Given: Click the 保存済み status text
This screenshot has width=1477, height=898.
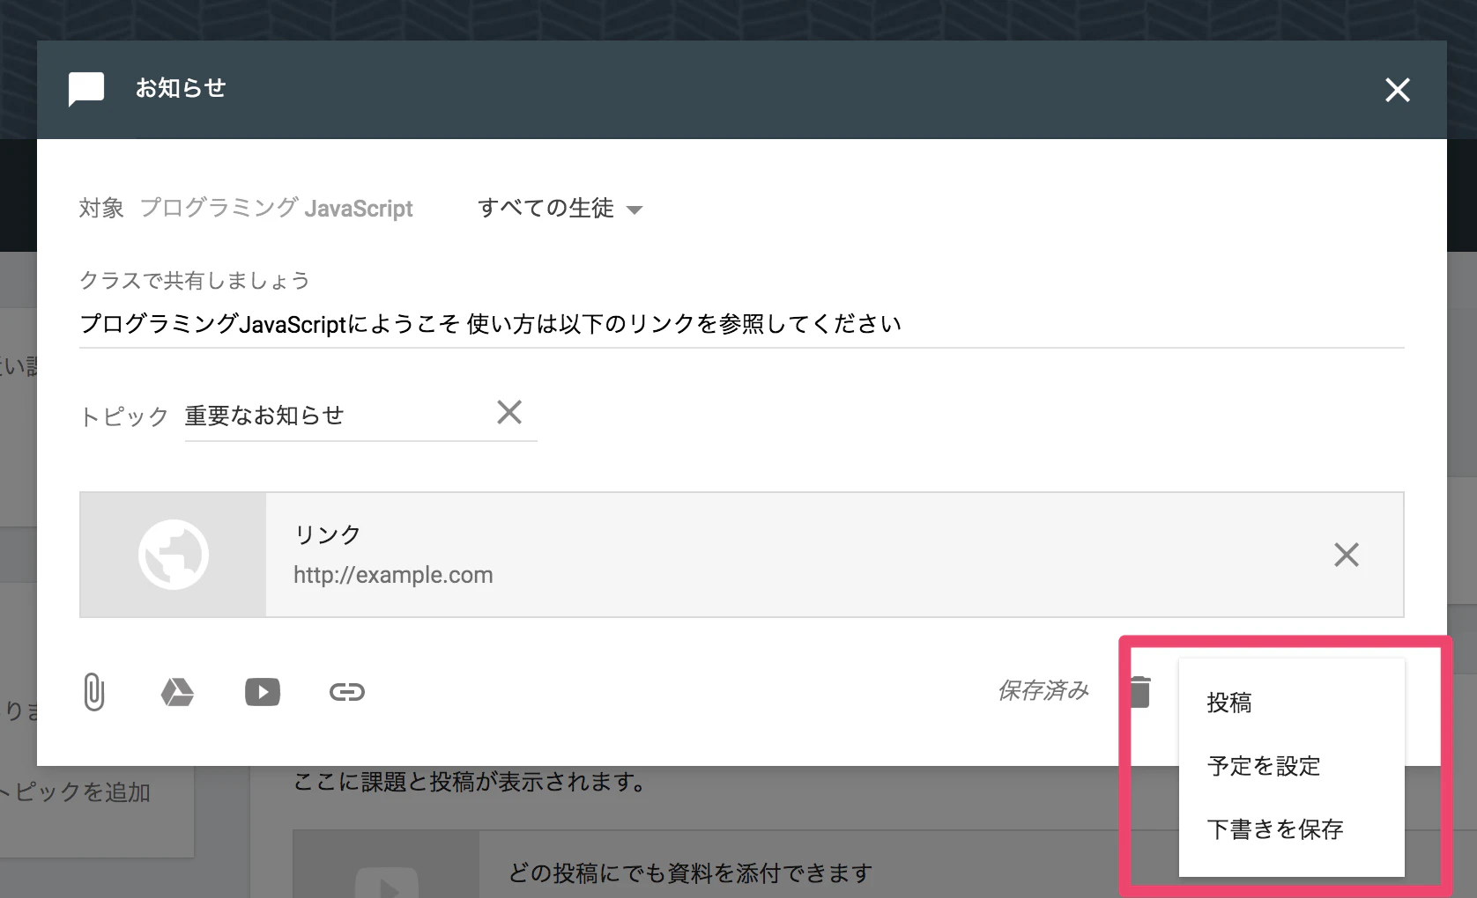Looking at the screenshot, I should [x=1043, y=691].
